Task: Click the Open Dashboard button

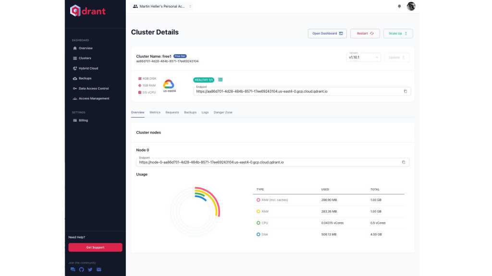Action: point(327,34)
